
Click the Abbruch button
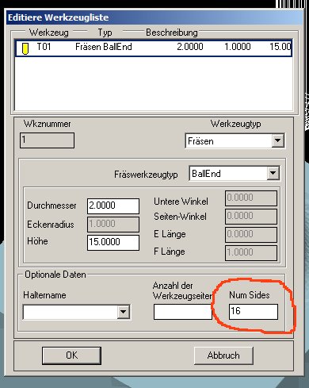(223, 355)
